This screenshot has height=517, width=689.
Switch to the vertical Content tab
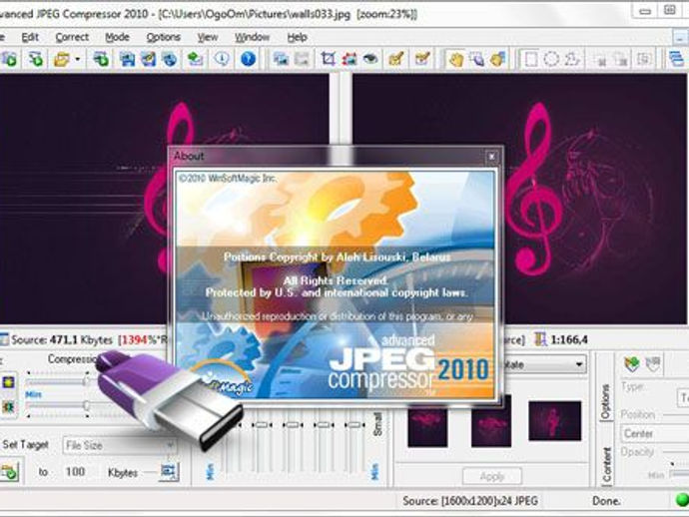tap(607, 466)
